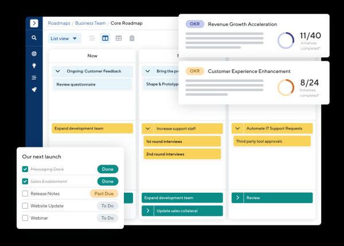The height and width of the screenshot is (246, 344).
Task: Open the Third party tool approvals card
Action: pyautogui.click(x=272, y=141)
